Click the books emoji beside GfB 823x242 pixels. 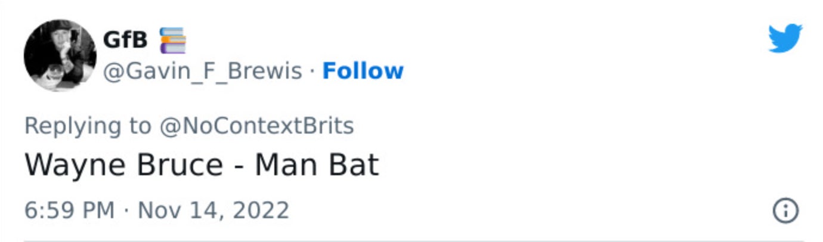coord(173,40)
